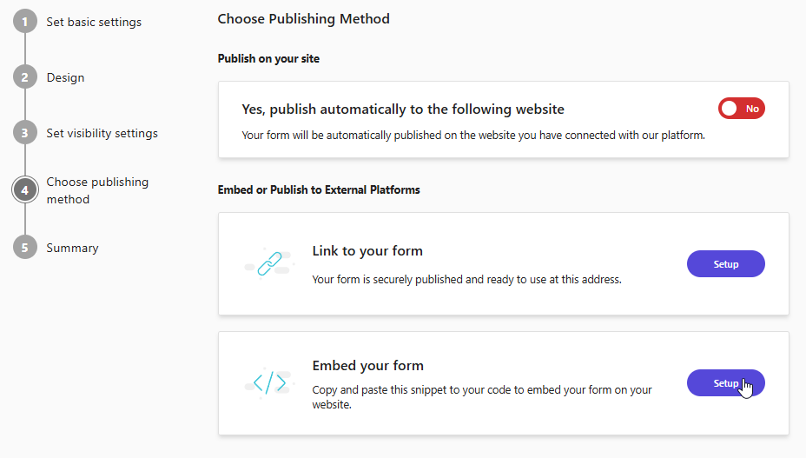Click the step 2 number circle
This screenshot has width=806, height=458.
[x=25, y=77]
